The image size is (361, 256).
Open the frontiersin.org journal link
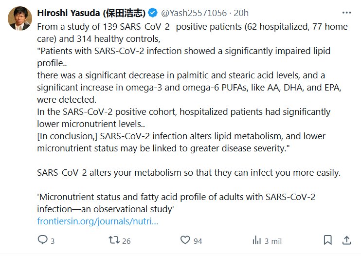(x=98, y=221)
